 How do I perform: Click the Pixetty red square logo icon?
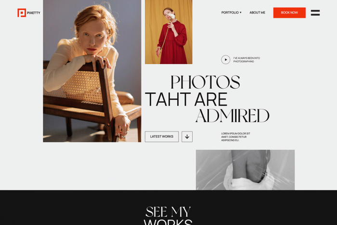22,13
